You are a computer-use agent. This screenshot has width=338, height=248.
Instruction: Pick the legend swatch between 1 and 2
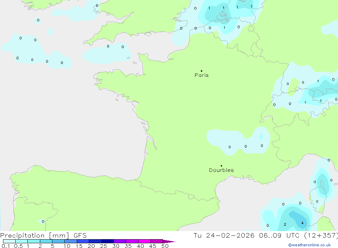point(34,241)
